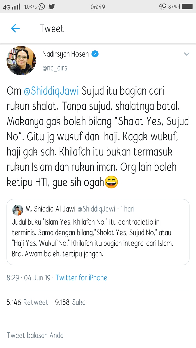This screenshot has height=348, width=196.
Task: Tap M. Shiddiq Al Jawi's small avatar
Action: [18, 210]
